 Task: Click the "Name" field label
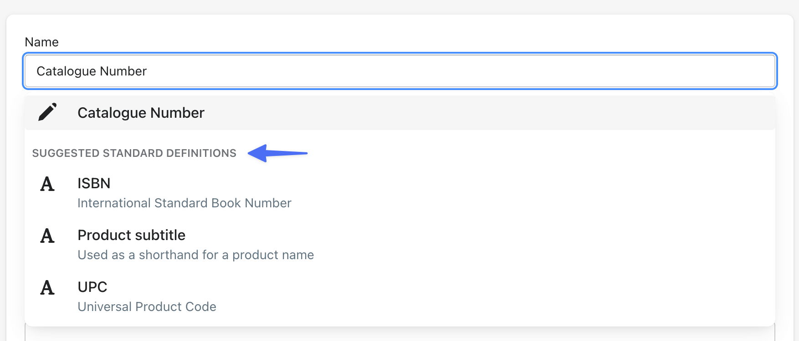tap(41, 42)
